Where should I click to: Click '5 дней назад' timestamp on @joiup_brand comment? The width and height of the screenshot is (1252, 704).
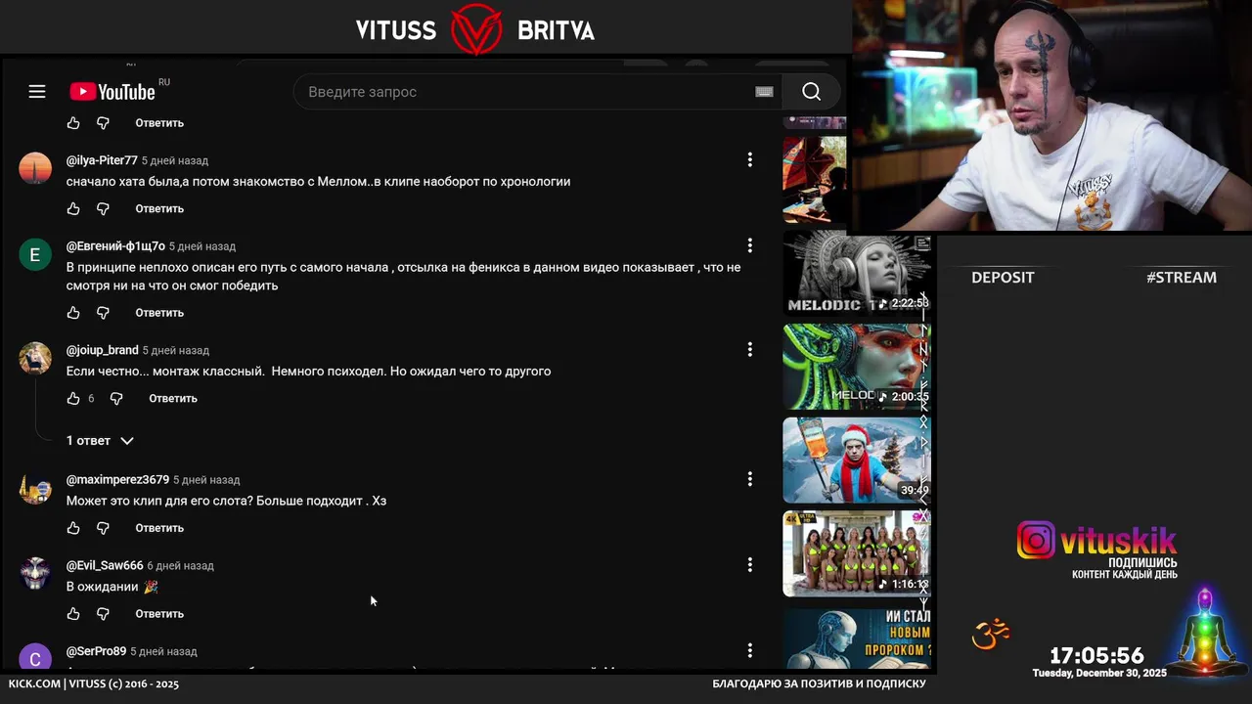[x=176, y=350]
